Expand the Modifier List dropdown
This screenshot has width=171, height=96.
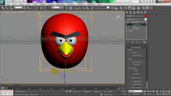[x=146, y=19]
